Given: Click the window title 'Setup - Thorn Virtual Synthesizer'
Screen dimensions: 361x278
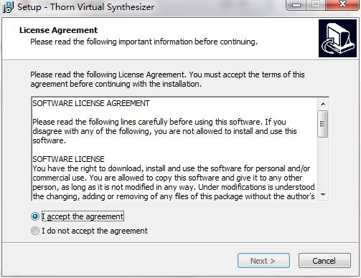Looking at the screenshot, I should 86,7.
